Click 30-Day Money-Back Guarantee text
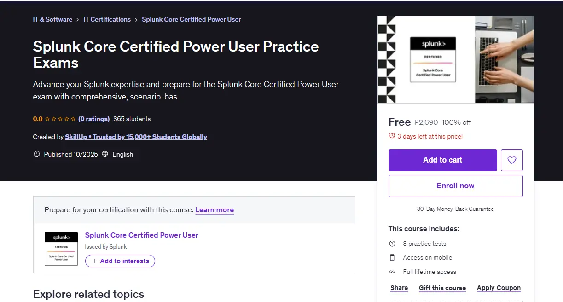The image size is (563, 302). click(x=455, y=209)
